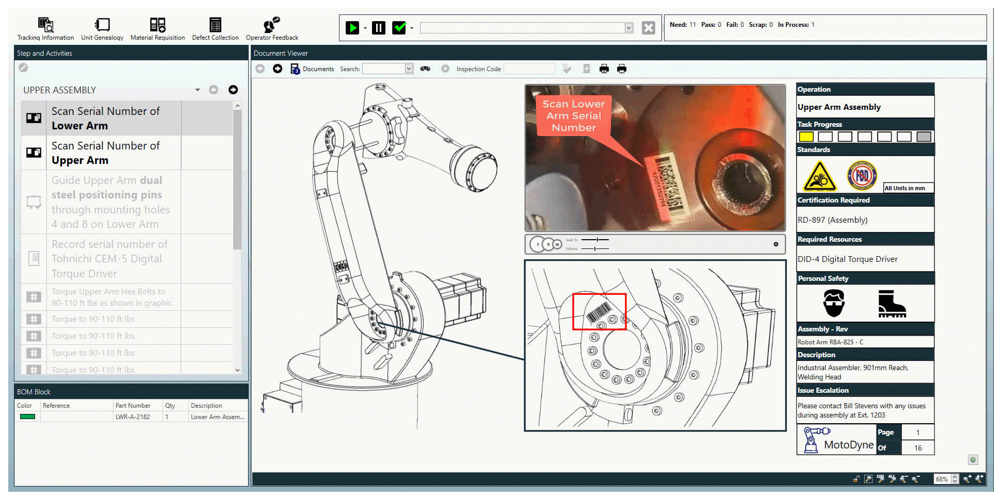Click the face mask personal safety icon
The height and width of the screenshot is (500, 1002).
click(x=834, y=303)
